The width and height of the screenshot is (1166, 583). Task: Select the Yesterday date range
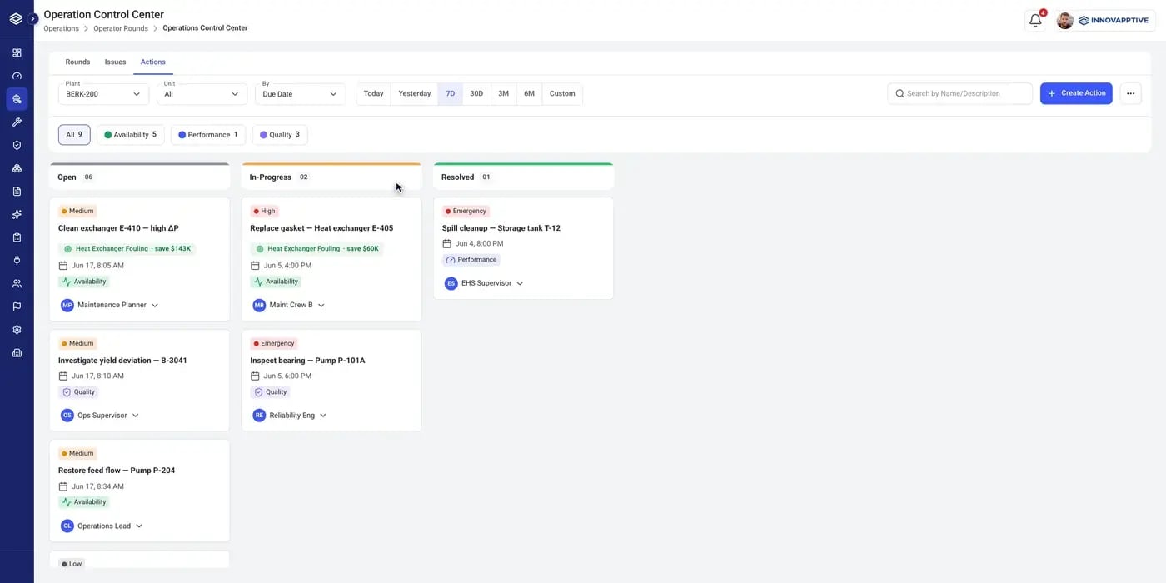(415, 94)
